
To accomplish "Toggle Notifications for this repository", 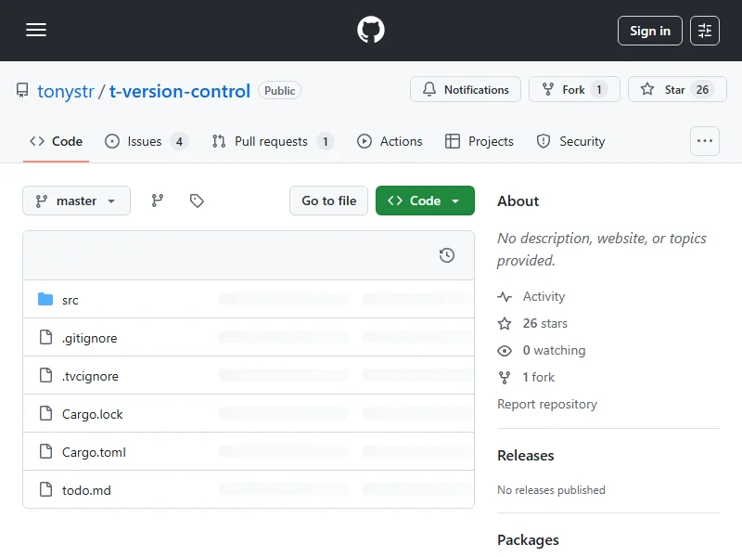I will coord(466,90).
